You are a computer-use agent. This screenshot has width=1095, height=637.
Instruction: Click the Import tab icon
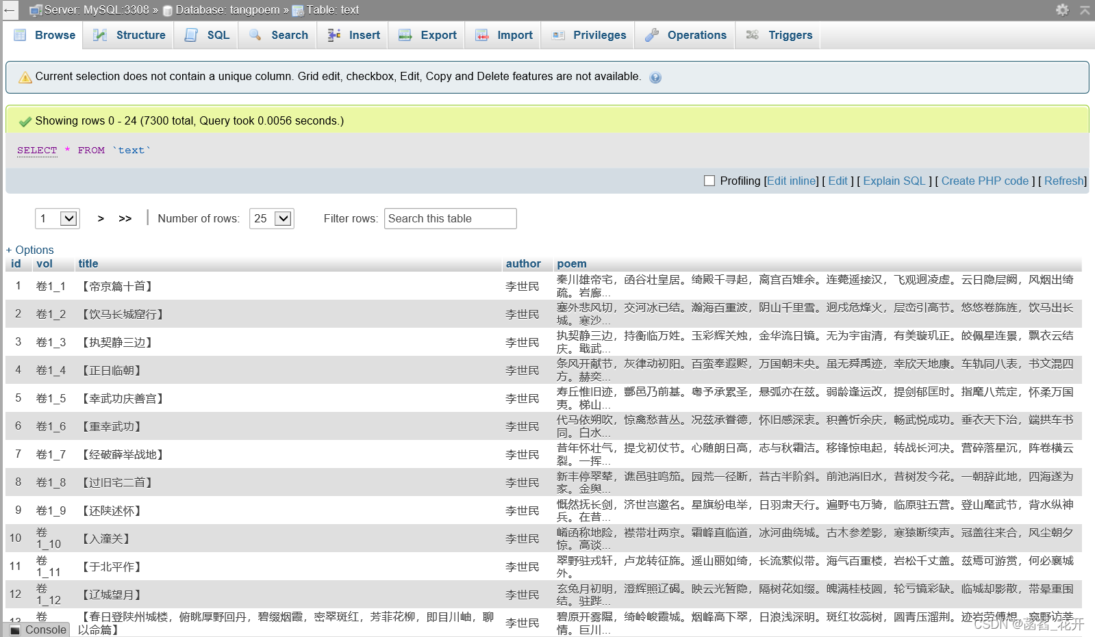[x=482, y=35]
